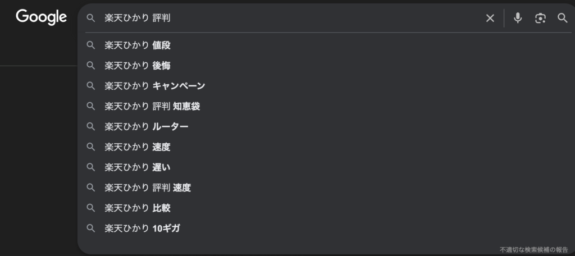Click search icon beside 10ギガ suggestion
This screenshot has width=575, height=256.
[90, 228]
